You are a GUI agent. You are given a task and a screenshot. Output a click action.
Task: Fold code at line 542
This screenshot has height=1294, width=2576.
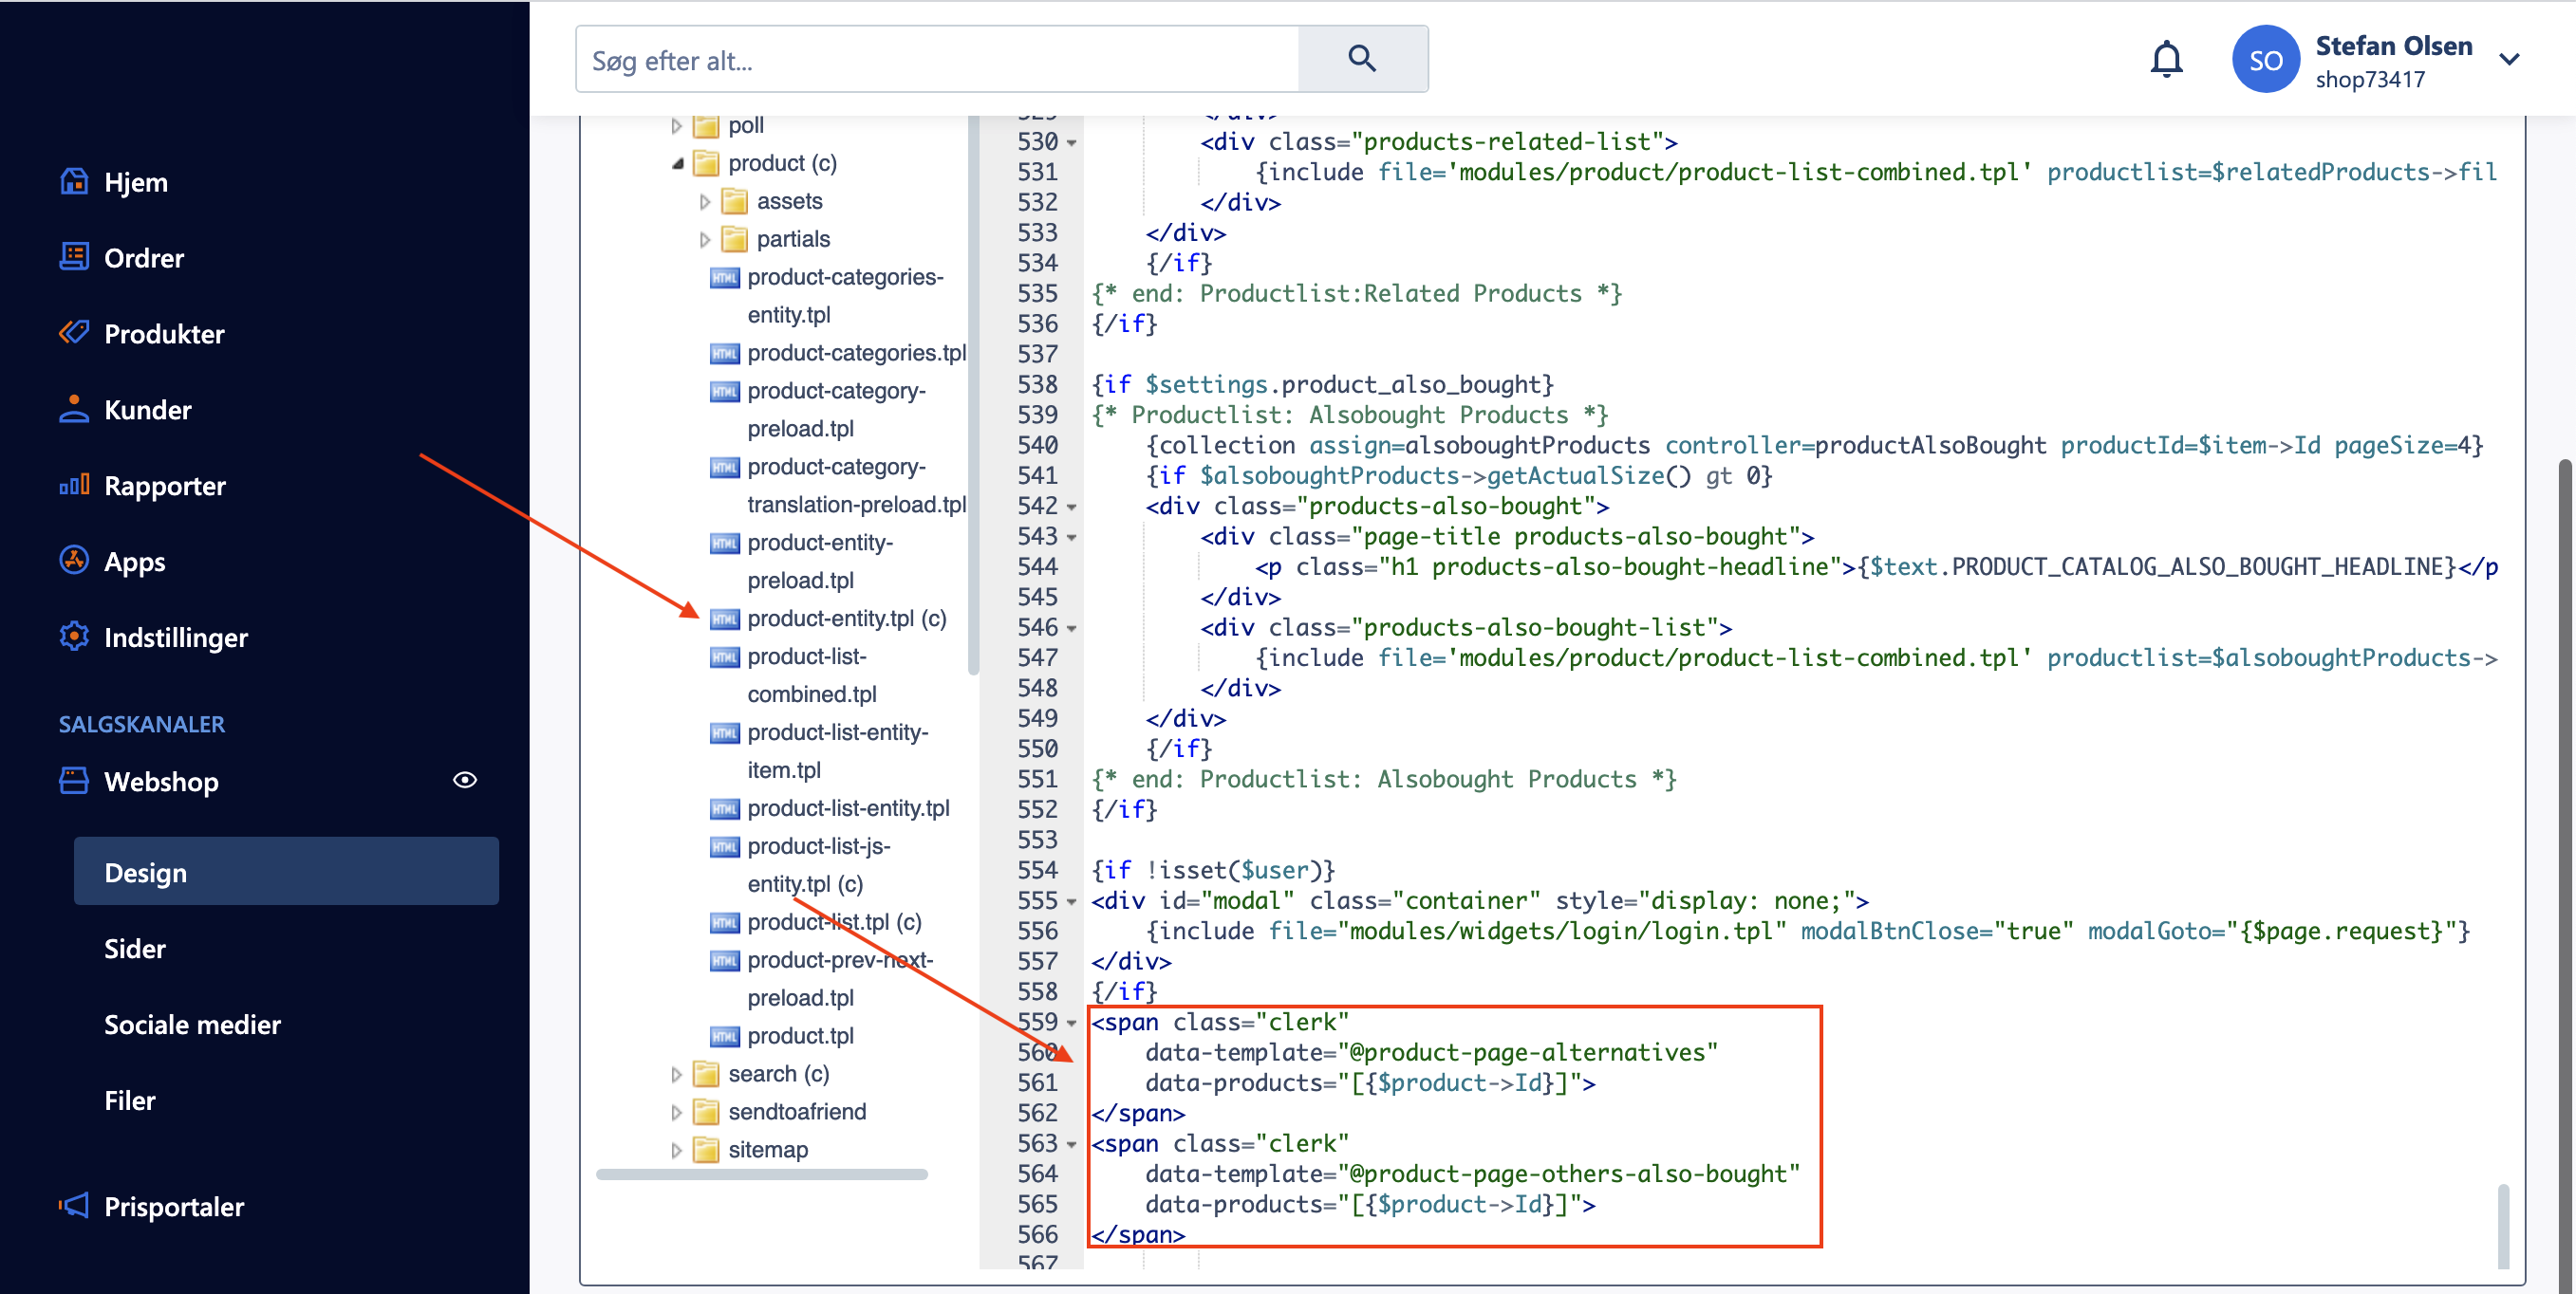point(1072,507)
